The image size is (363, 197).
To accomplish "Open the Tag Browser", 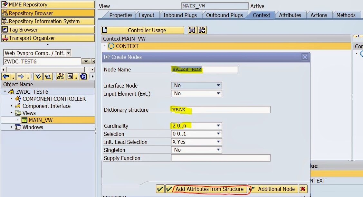I will (x=48, y=30).
